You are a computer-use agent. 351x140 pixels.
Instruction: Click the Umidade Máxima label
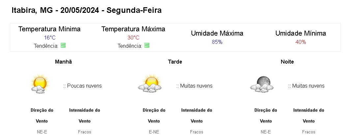click(x=217, y=33)
